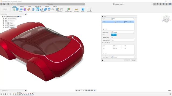The height and width of the screenshot is (96, 172).
Task: Click the Start radius value field
Action: point(117,46)
